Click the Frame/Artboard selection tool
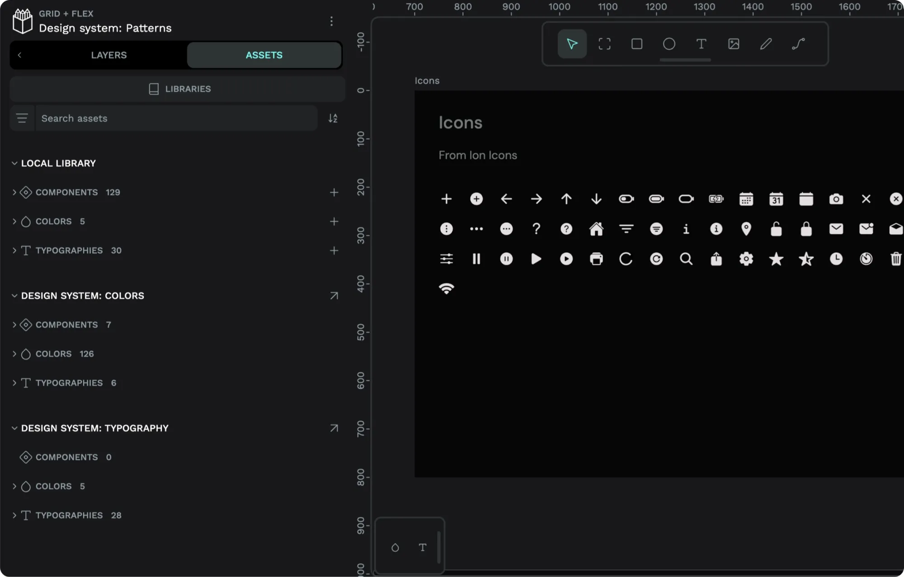904x577 pixels. [603, 43]
